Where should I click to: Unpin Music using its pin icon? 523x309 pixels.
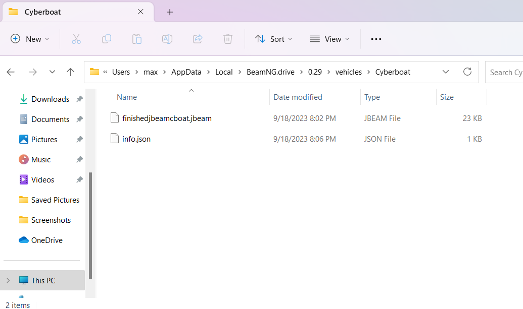(79, 160)
